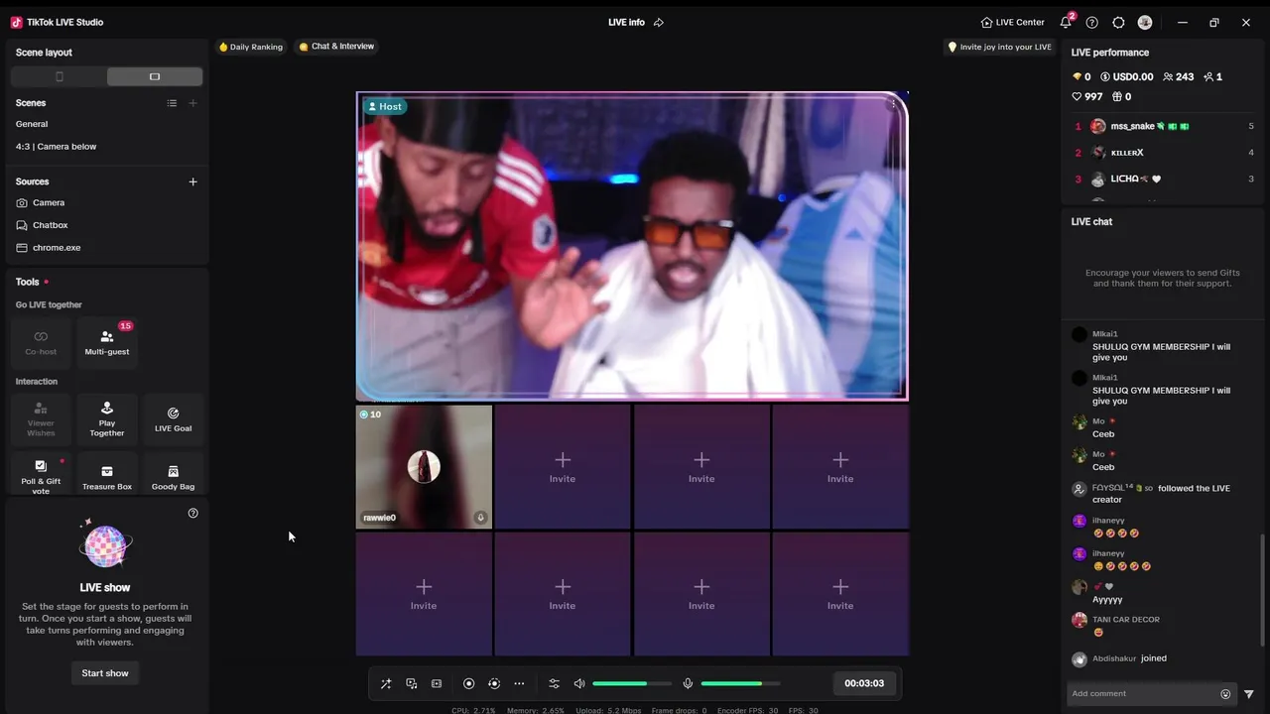Open the host video three-dot menu
Screen dimensions: 1270x714
[x=893, y=104]
